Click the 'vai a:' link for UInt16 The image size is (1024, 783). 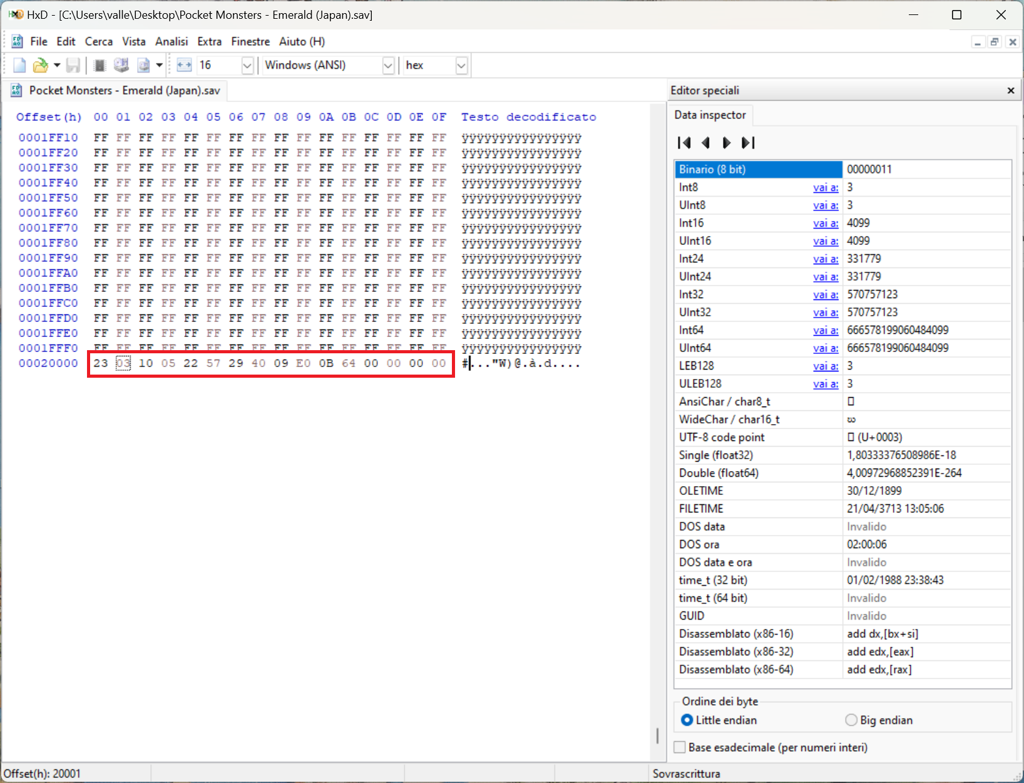tap(826, 241)
